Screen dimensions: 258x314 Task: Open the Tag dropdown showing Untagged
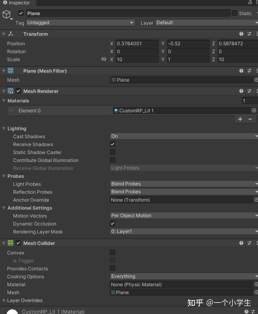(80, 23)
